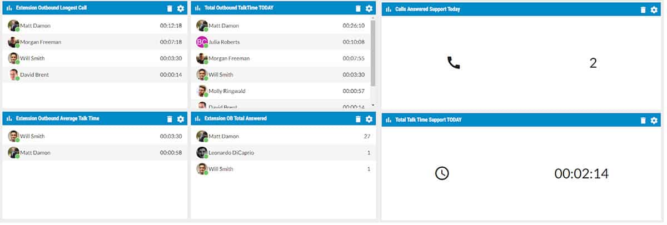Delete the Total Talk Time Support TODAY widget
The height and width of the screenshot is (225, 667).
pos(643,120)
